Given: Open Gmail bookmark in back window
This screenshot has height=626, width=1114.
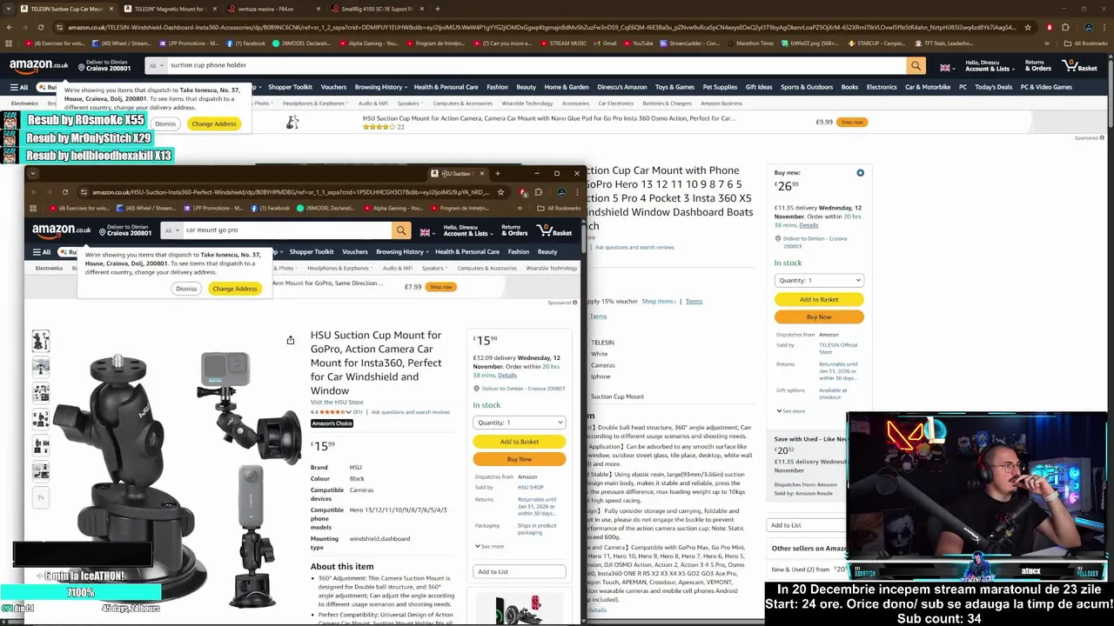Looking at the screenshot, I should pyautogui.click(x=606, y=43).
